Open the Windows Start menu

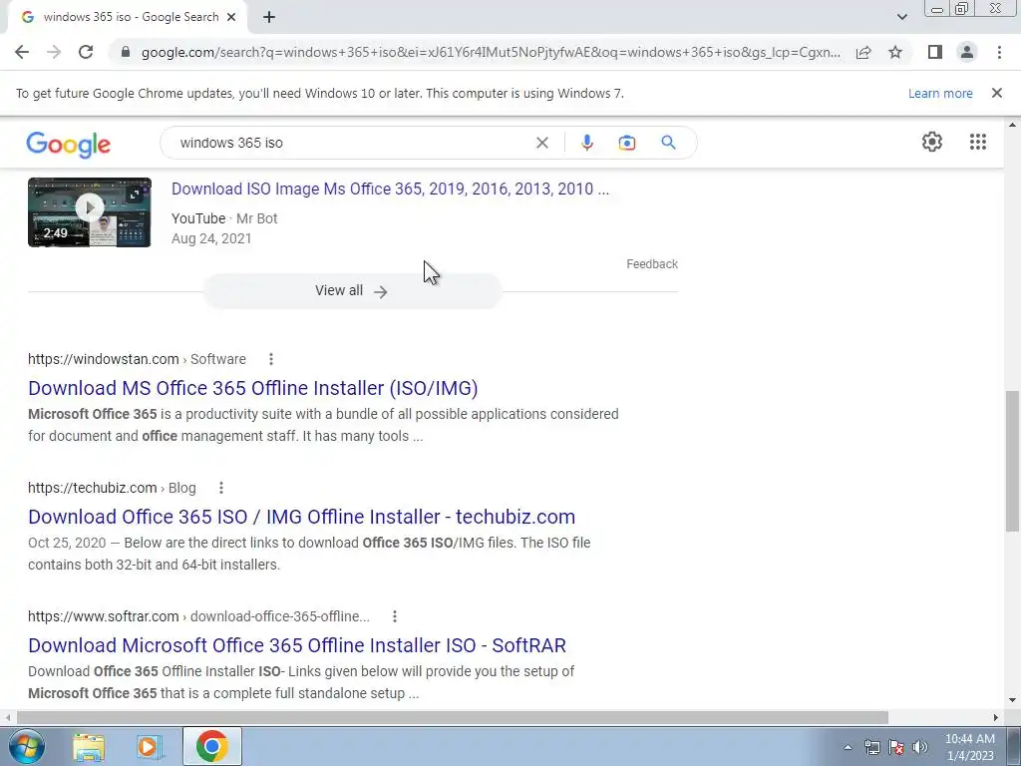(26, 746)
